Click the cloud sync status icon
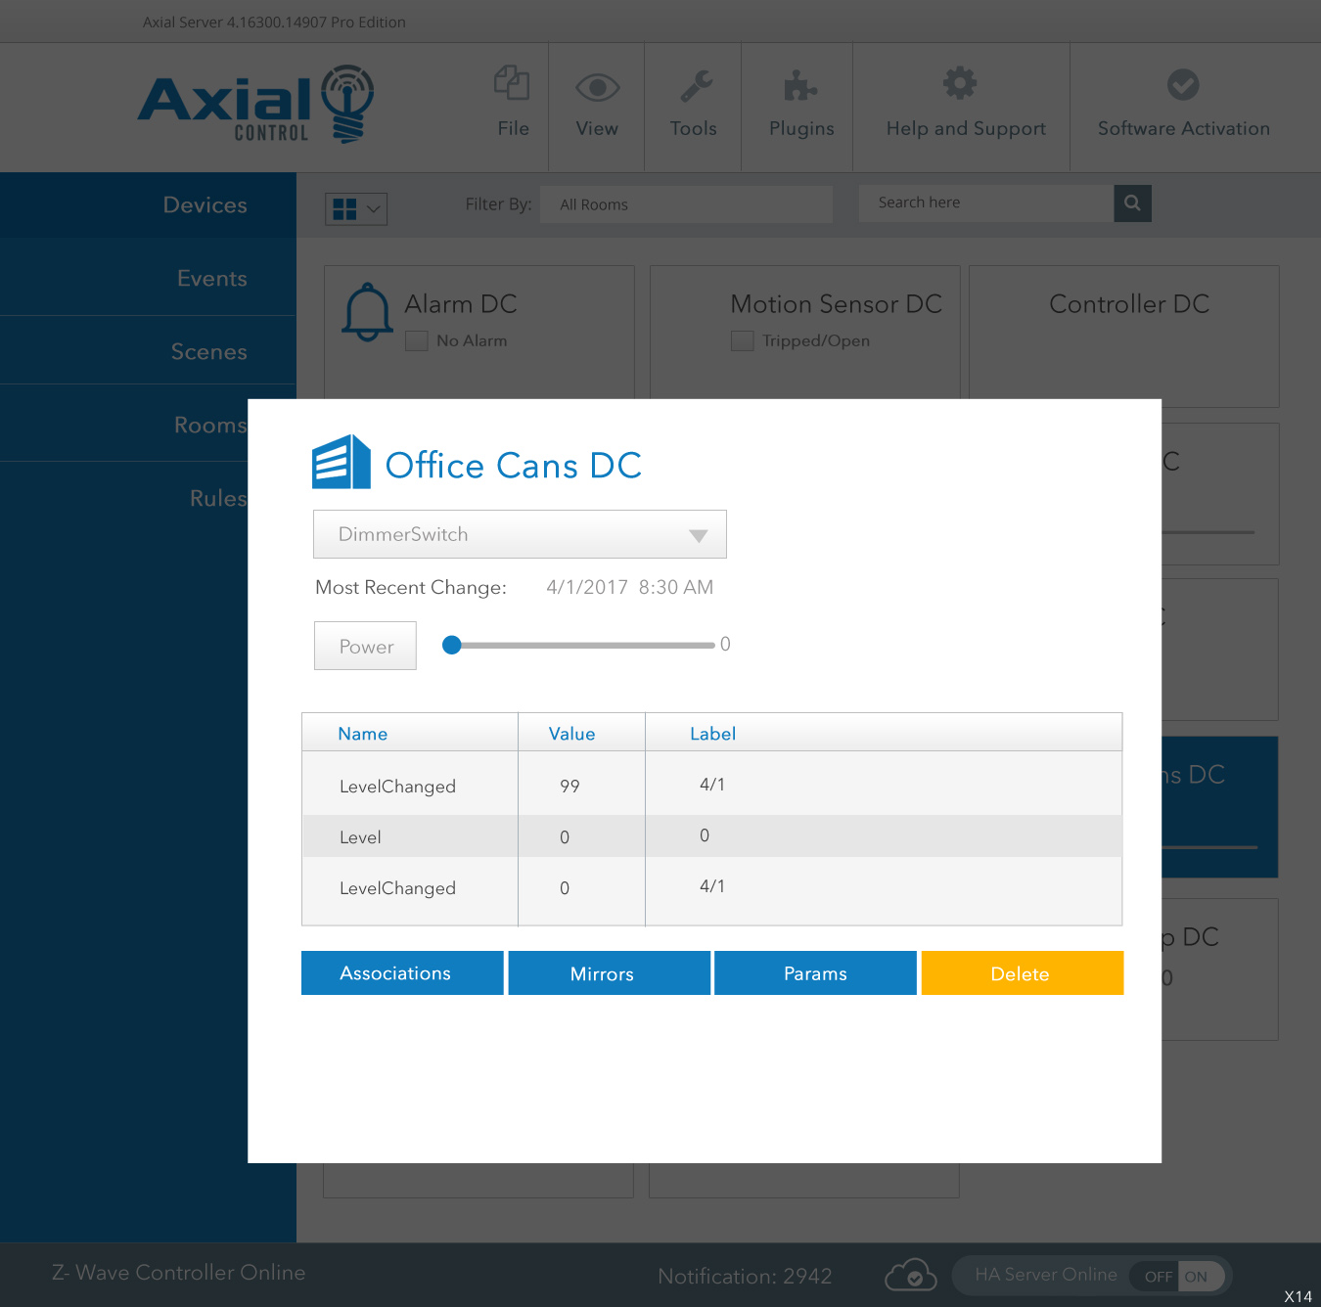The height and width of the screenshot is (1307, 1321). tap(910, 1276)
